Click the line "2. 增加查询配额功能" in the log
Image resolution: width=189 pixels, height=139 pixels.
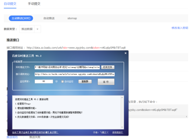[26, 108]
